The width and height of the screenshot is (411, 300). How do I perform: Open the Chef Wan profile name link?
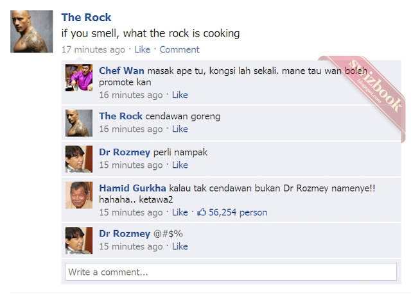click(x=121, y=71)
